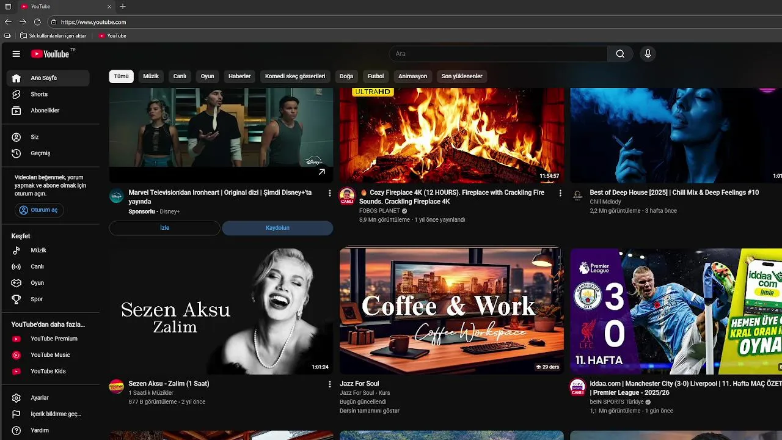Screen dimensions: 782x440
Task: Click the search magnifier button
Action: click(620, 54)
